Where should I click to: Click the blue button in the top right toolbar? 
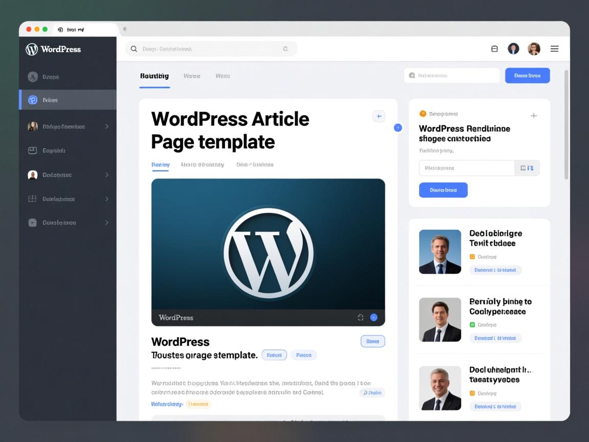(527, 76)
